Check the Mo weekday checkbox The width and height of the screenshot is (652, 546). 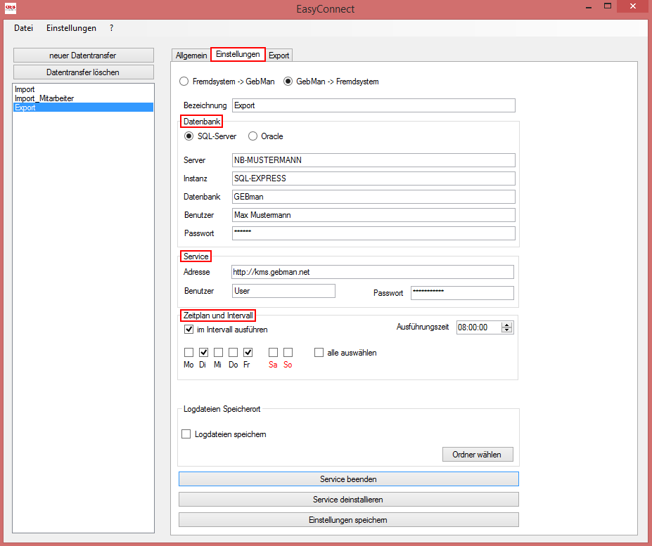click(188, 352)
